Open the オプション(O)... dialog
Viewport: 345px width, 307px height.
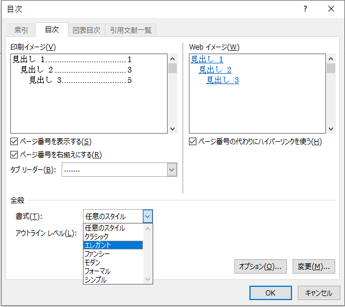coord(260,267)
